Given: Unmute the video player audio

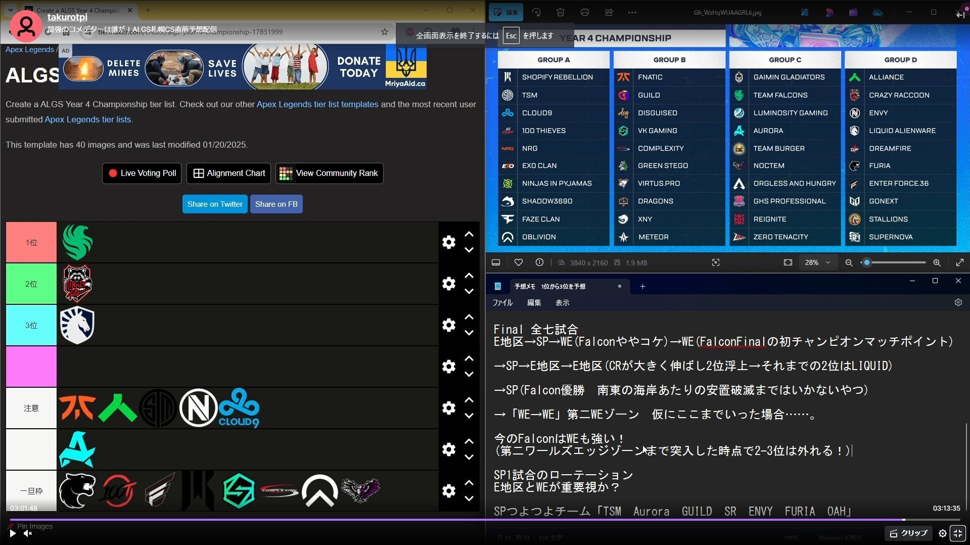Looking at the screenshot, I should coord(28,533).
